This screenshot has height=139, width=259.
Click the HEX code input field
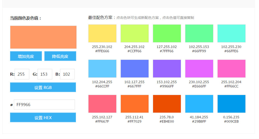[44, 105]
